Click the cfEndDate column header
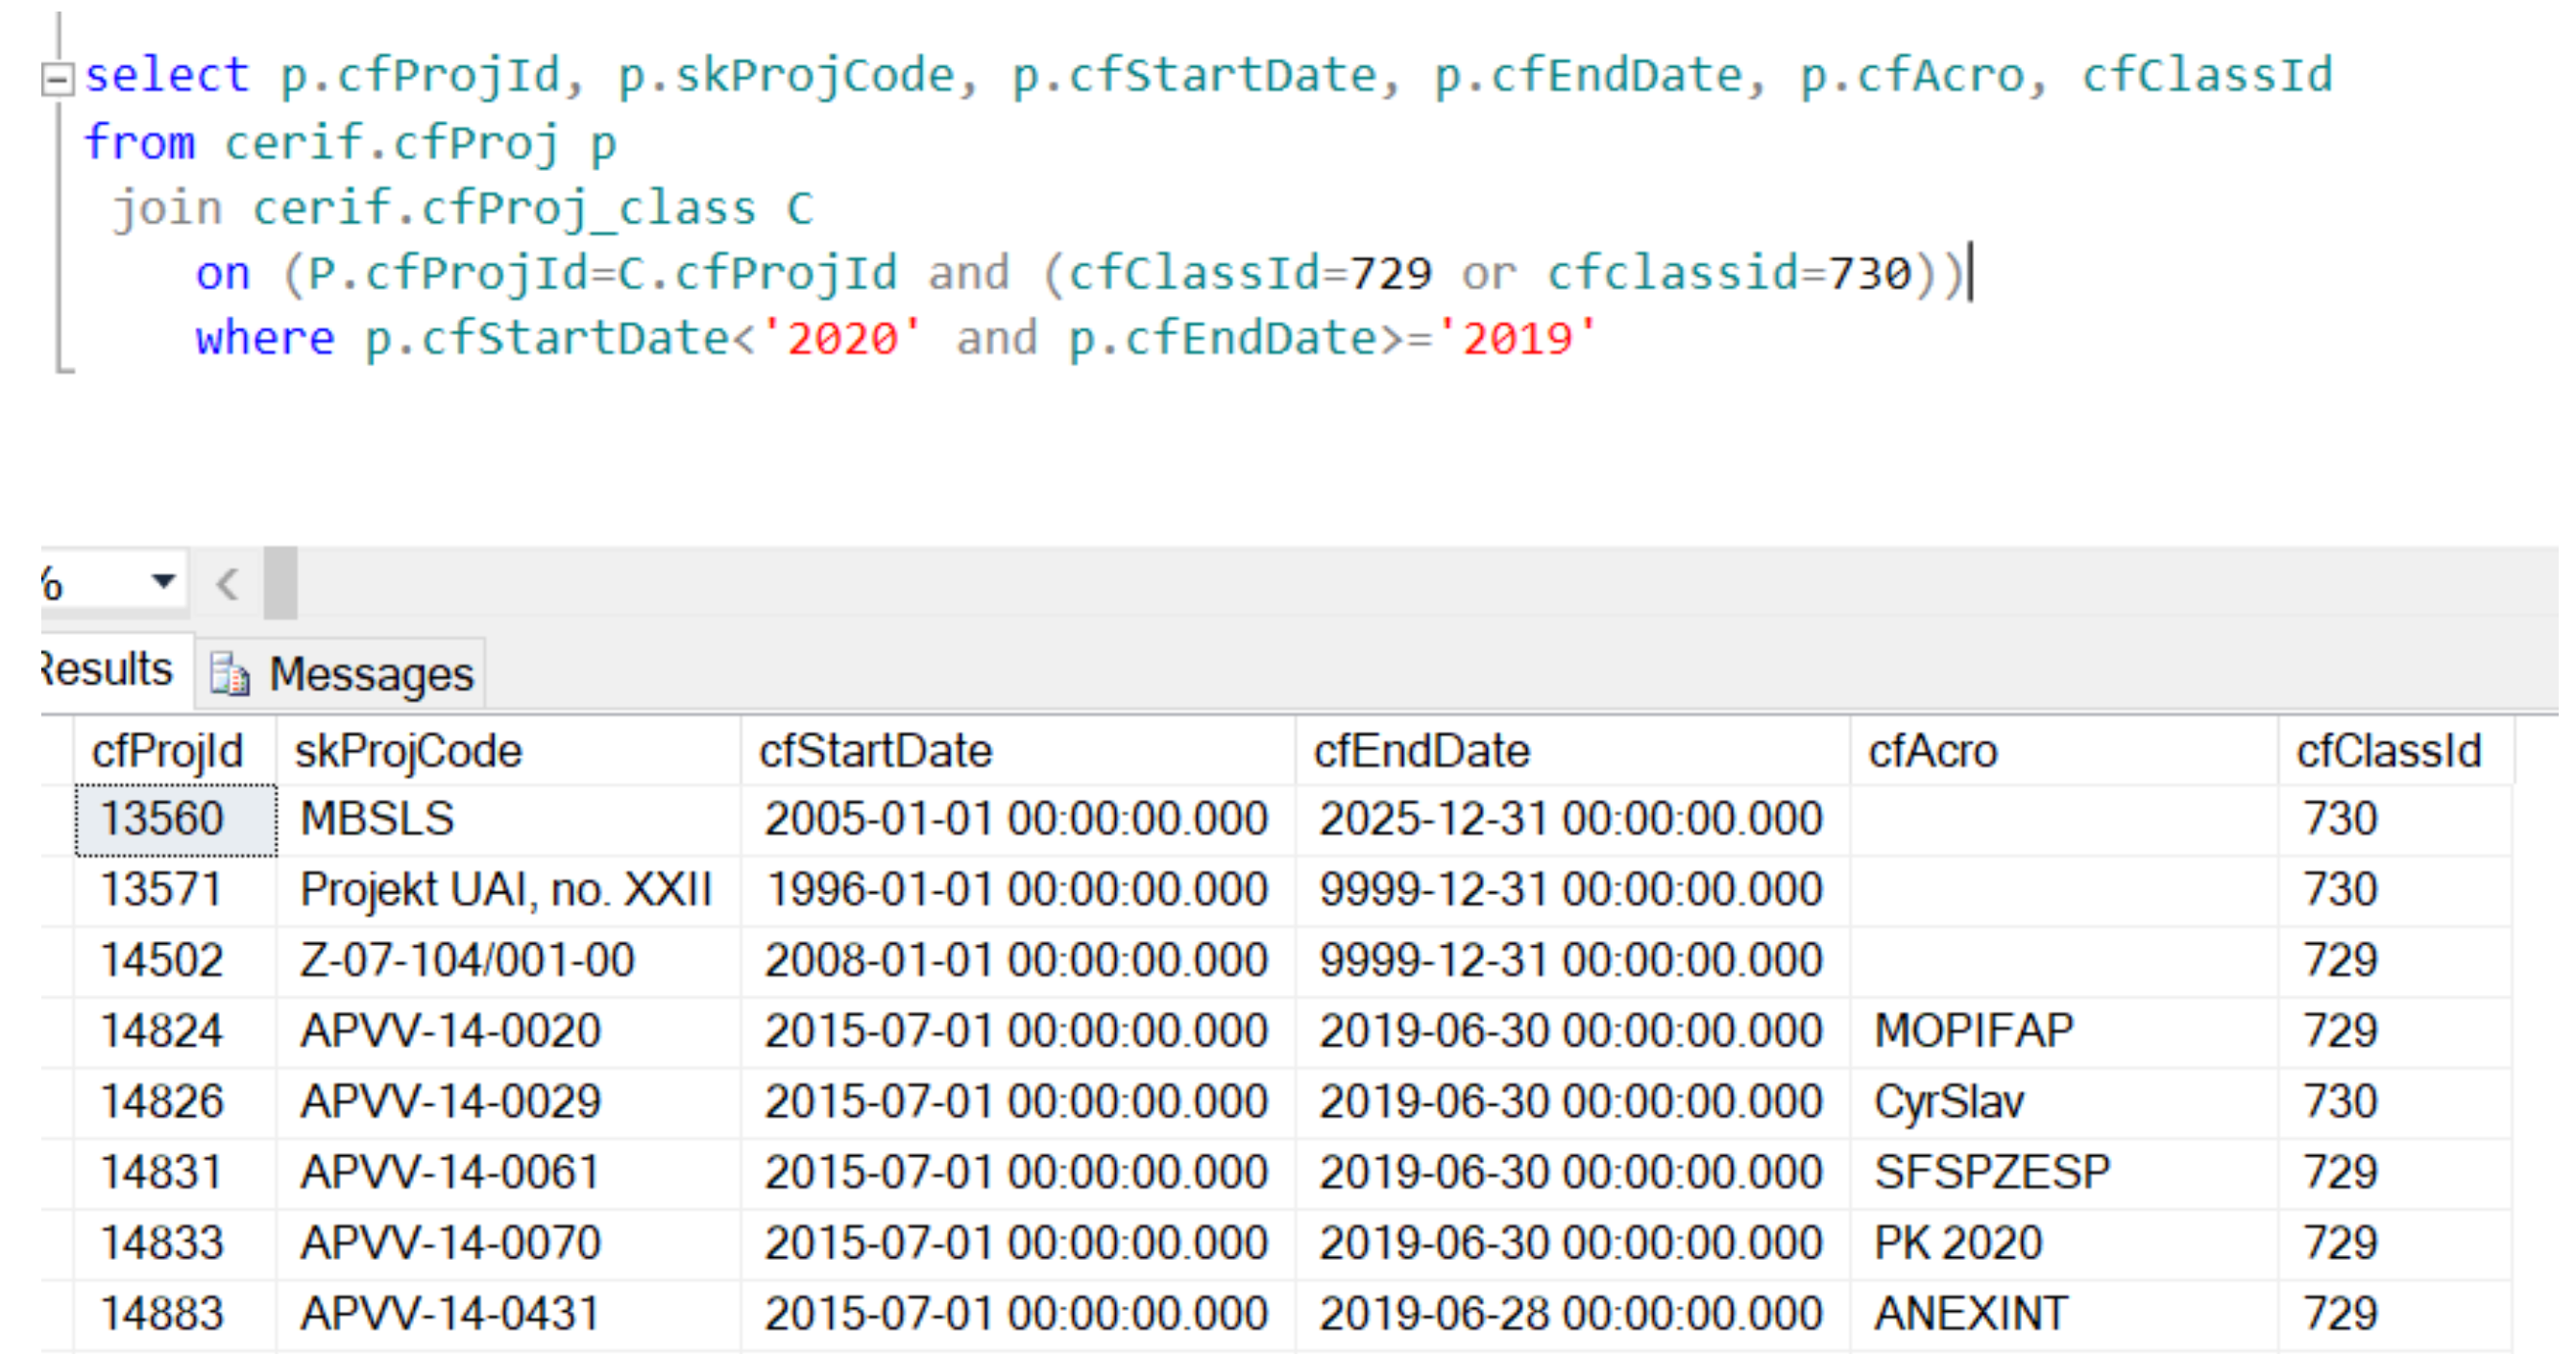The width and height of the screenshot is (2576, 1354). (1421, 751)
